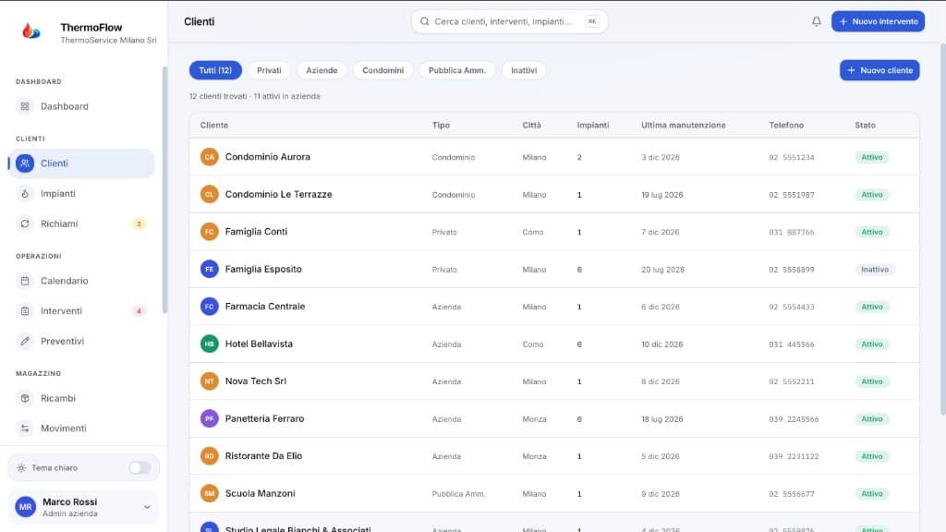Image resolution: width=946 pixels, height=532 pixels.
Task: Click the Scuola Manzoni SM avatar
Action: click(210, 493)
